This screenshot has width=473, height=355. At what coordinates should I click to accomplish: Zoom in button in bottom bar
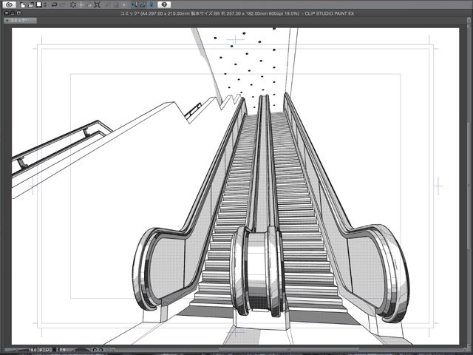click(x=47, y=350)
